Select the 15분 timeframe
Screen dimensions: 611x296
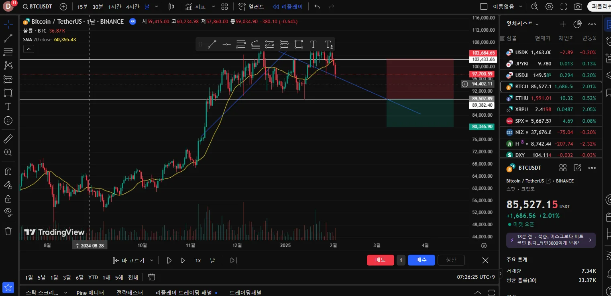click(82, 7)
